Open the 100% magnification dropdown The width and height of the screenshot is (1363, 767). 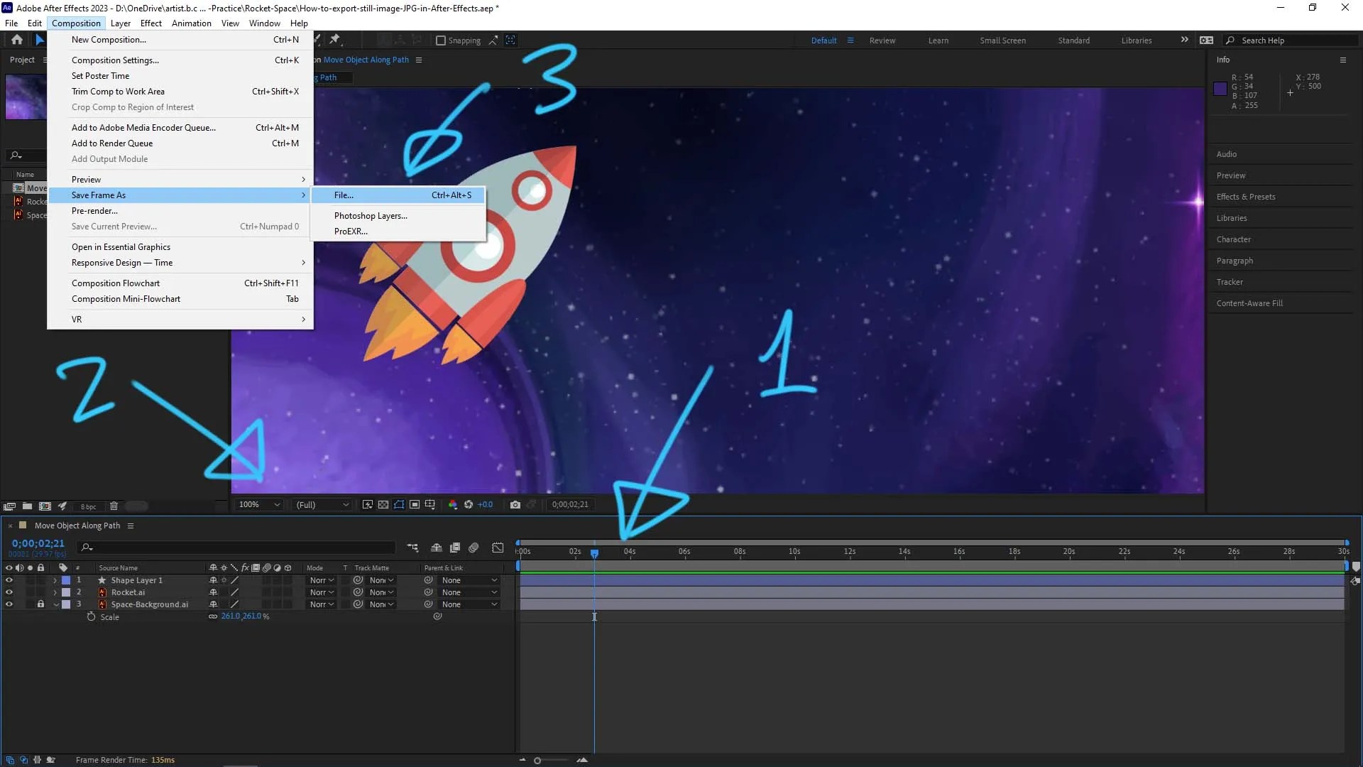coord(260,505)
